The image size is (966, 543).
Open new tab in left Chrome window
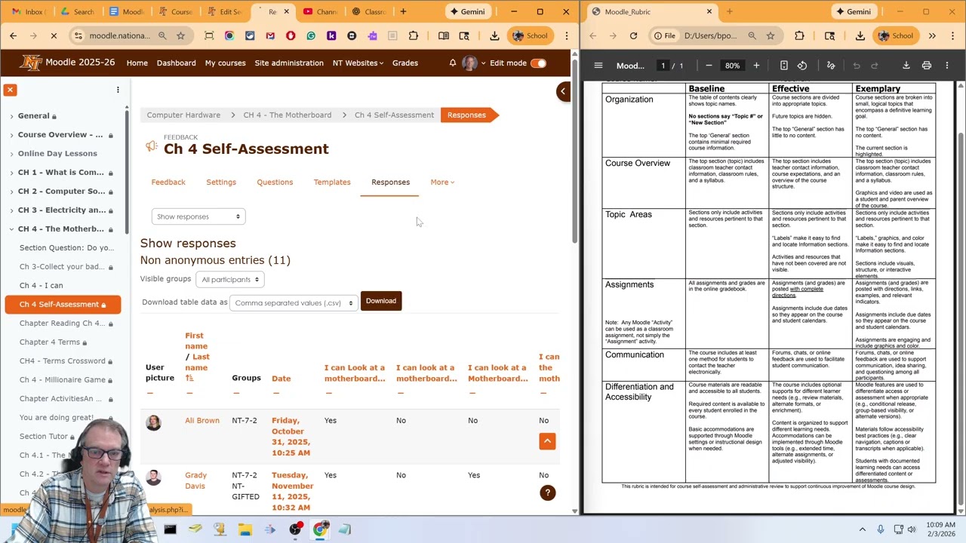tap(403, 11)
